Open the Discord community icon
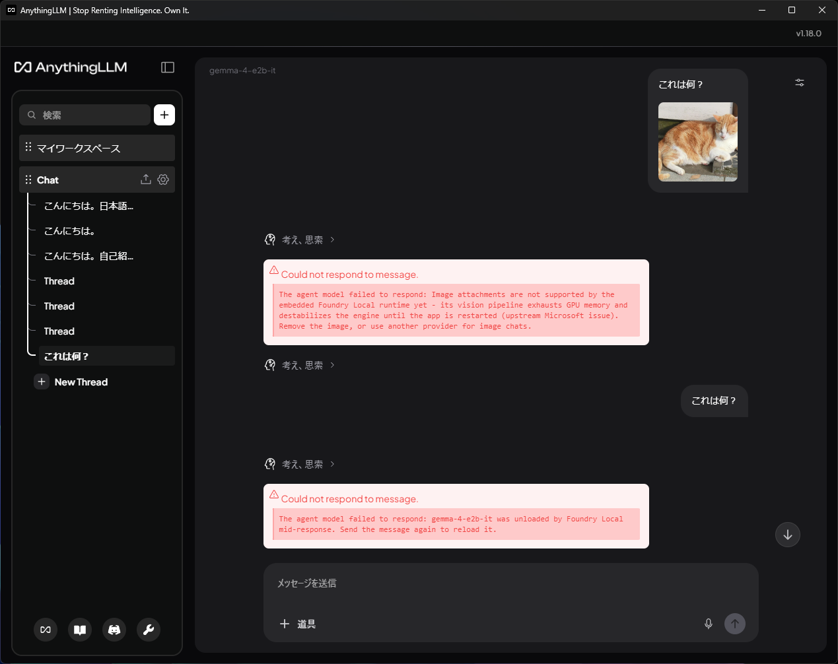 pos(114,630)
